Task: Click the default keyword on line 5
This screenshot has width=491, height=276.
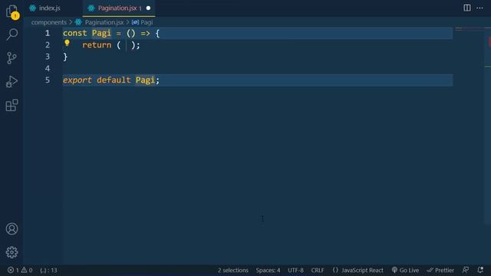Action: click(x=114, y=80)
